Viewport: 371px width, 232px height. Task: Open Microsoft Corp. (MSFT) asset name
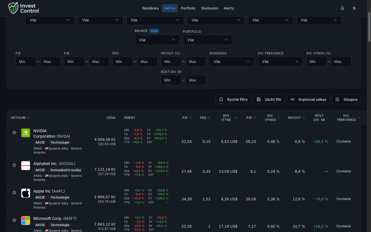click(x=55, y=219)
